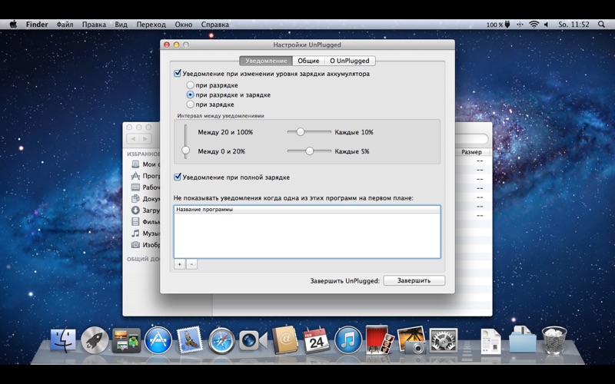Open the Documents stack in Dock
615x384 pixels.
490,341
